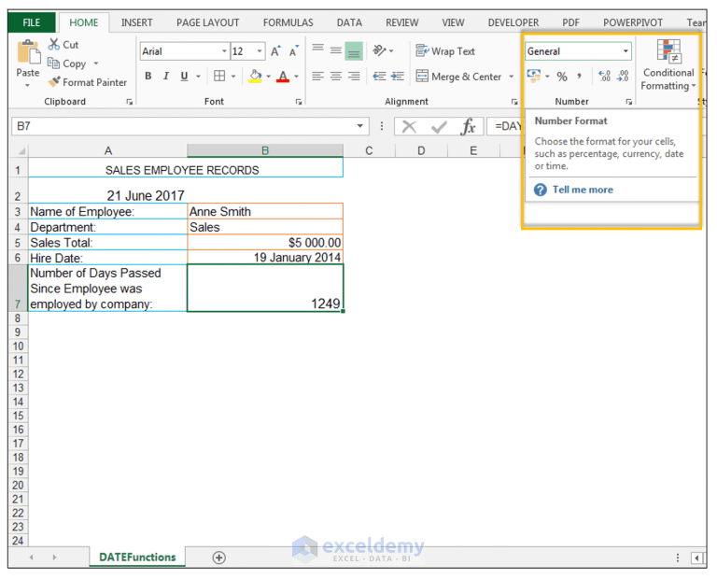Increase font size with large A
The image size is (717, 579).
coord(275,51)
